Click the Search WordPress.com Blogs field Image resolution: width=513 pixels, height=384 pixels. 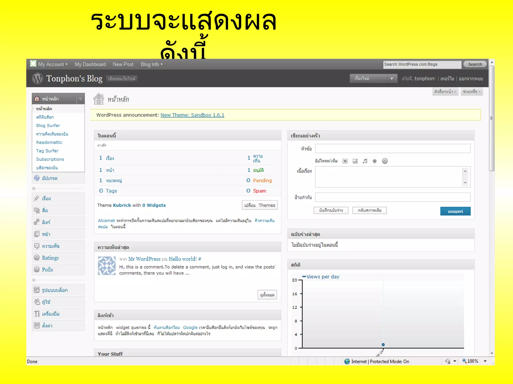point(422,64)
